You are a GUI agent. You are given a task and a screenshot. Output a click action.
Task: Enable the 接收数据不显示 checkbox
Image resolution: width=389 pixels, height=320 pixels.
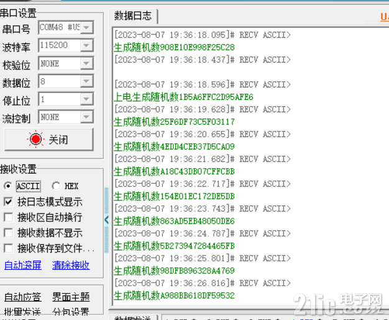8,233
